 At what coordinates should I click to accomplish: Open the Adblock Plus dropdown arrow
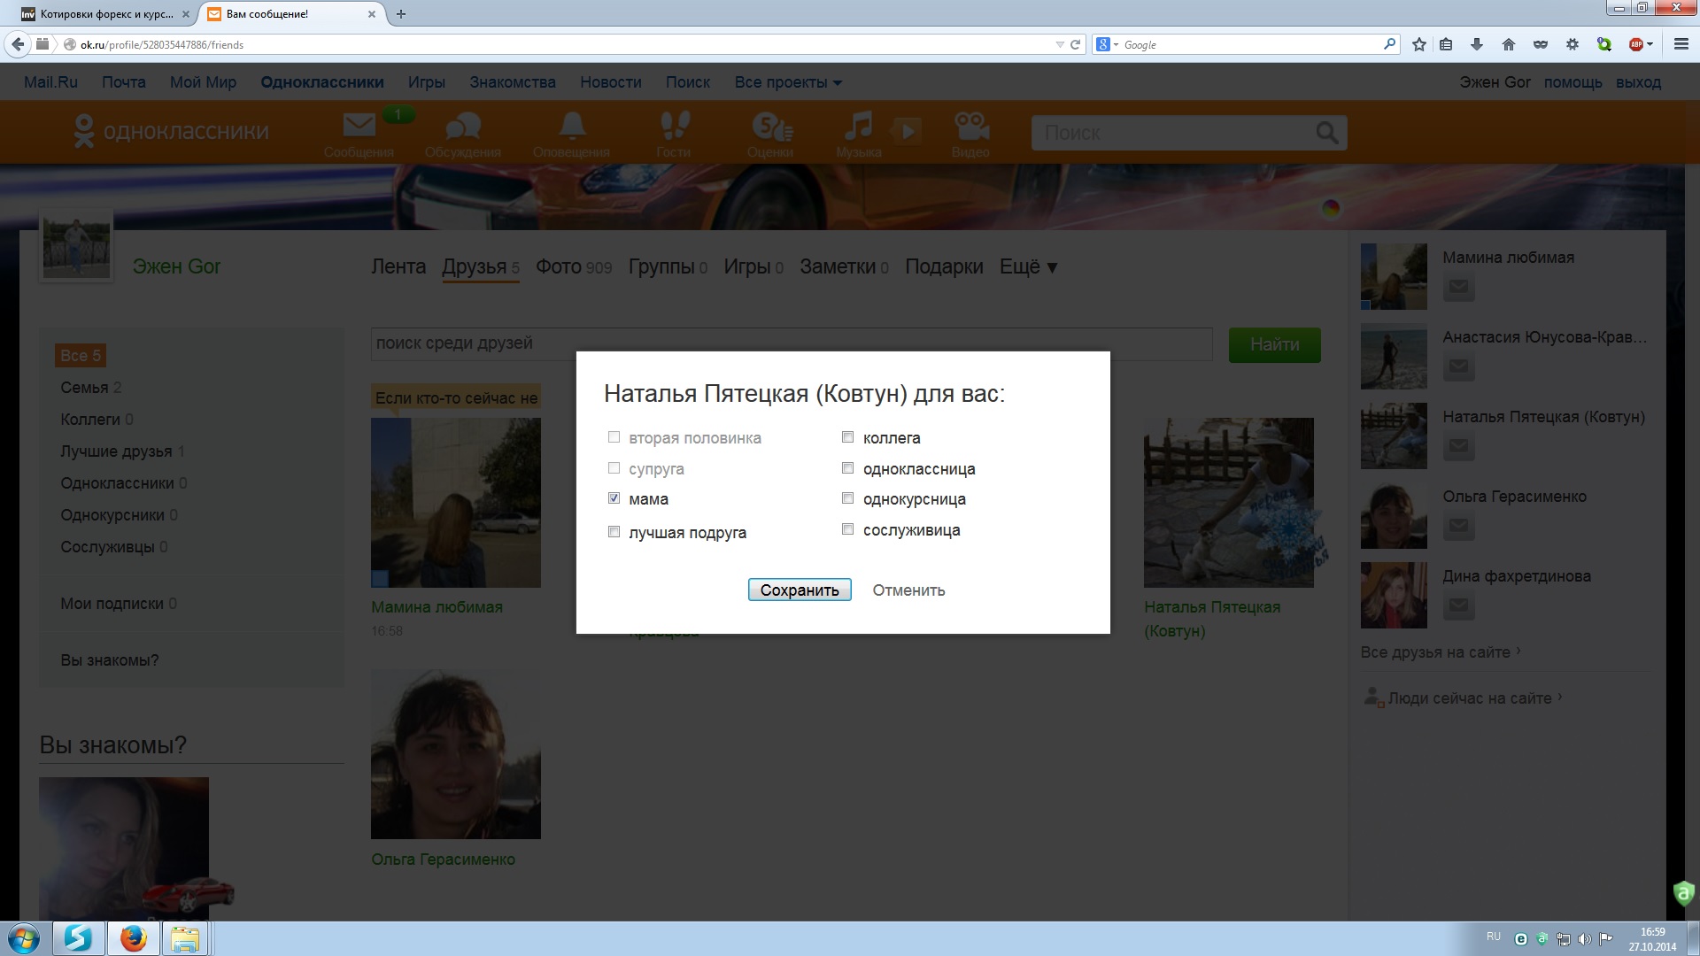pyautogui.click(x=1650, y=44)
